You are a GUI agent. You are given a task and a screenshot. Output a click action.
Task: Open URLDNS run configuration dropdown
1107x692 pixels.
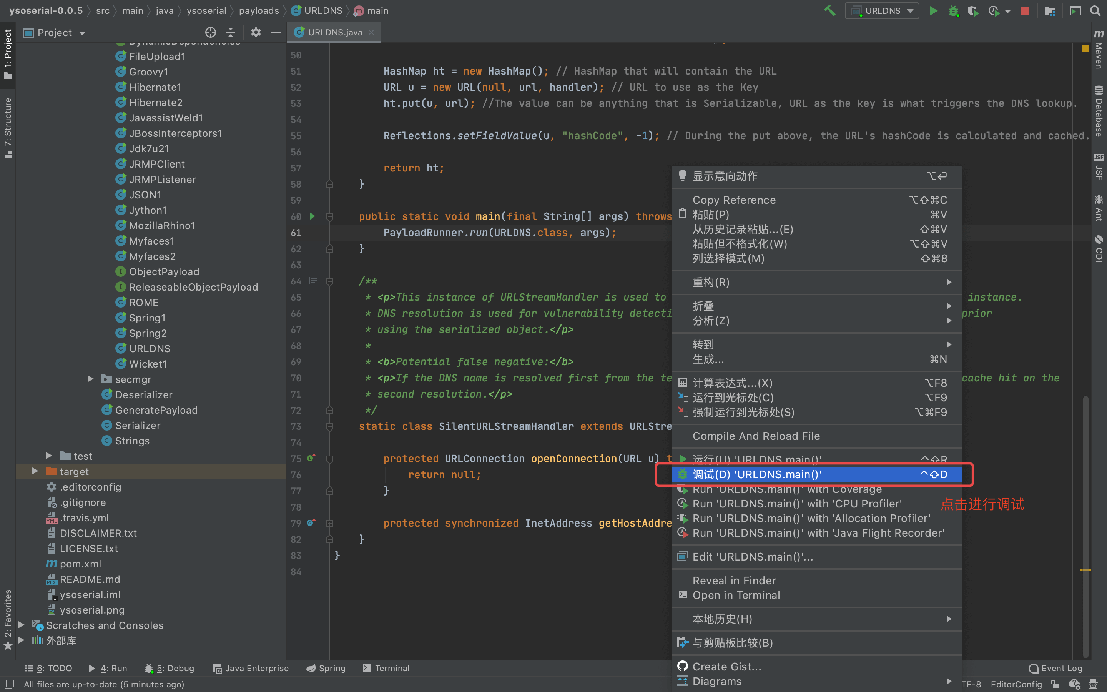coord(882,10)
